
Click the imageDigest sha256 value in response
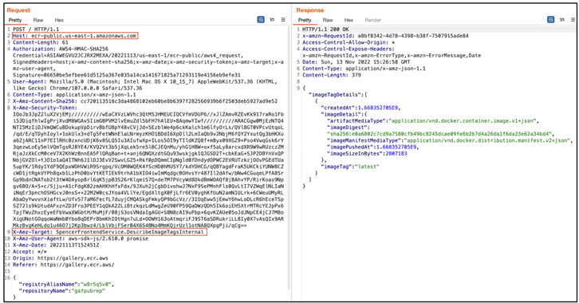[x=439, y=134]
